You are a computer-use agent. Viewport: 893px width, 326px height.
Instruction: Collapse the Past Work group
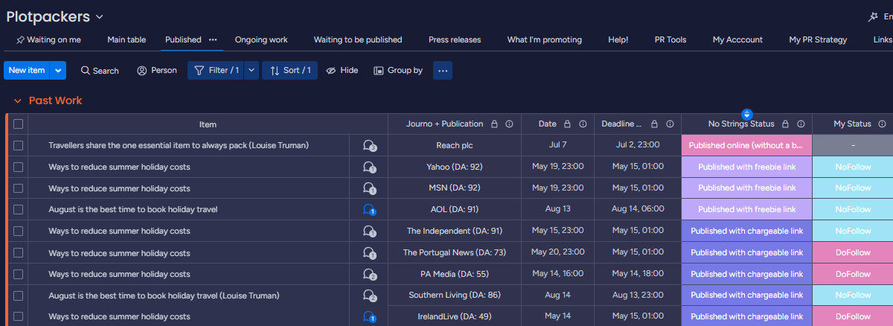(x=17, y=100)
